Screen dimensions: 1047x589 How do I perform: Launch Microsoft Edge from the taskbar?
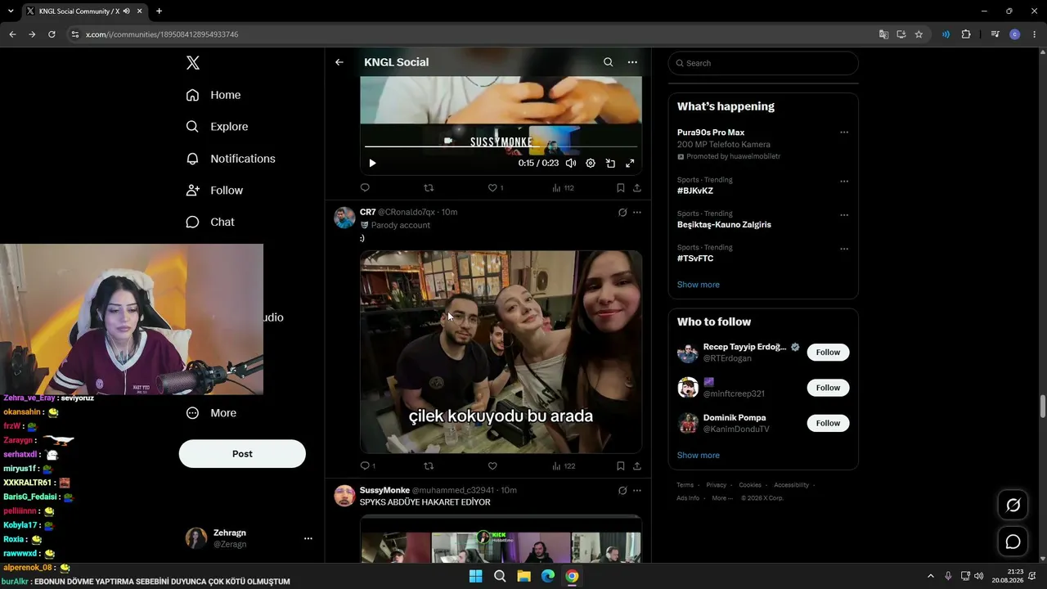(x=548, y=577)
